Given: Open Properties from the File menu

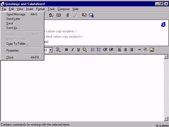Looking at the screenshot, I should 22,51.
